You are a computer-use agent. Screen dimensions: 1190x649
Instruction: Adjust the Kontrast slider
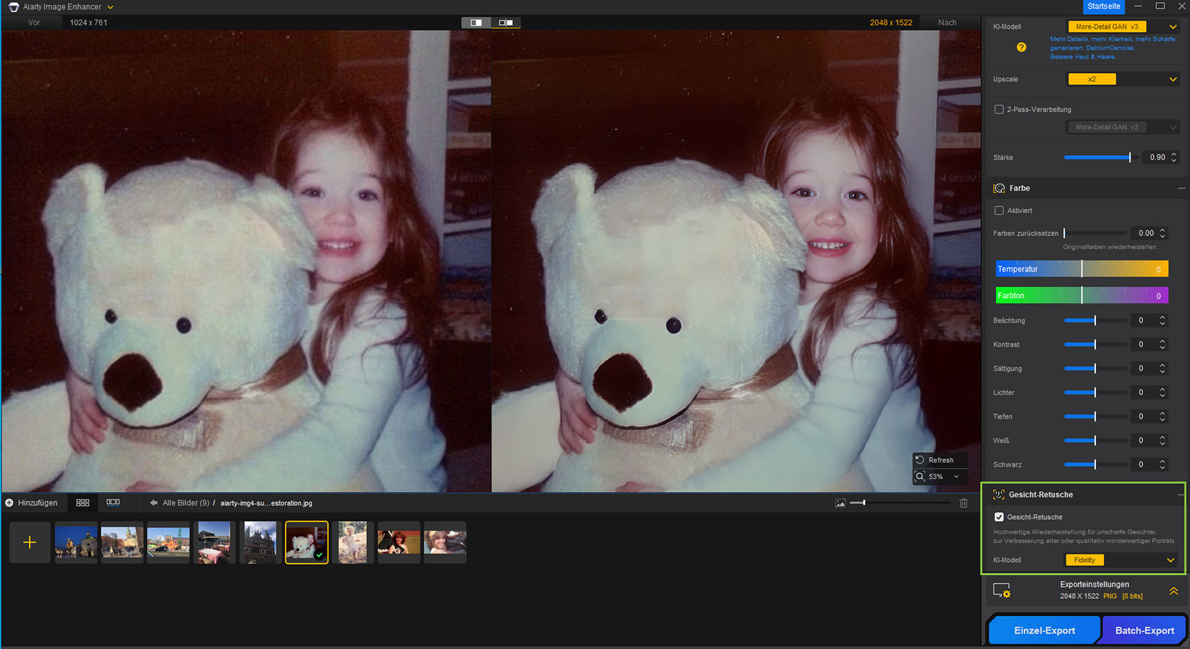pos(1095,344)
